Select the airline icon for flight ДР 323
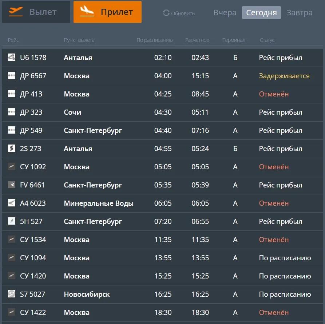Image resolution: width=325 pixels, height=324 pixels. [12, 112]
